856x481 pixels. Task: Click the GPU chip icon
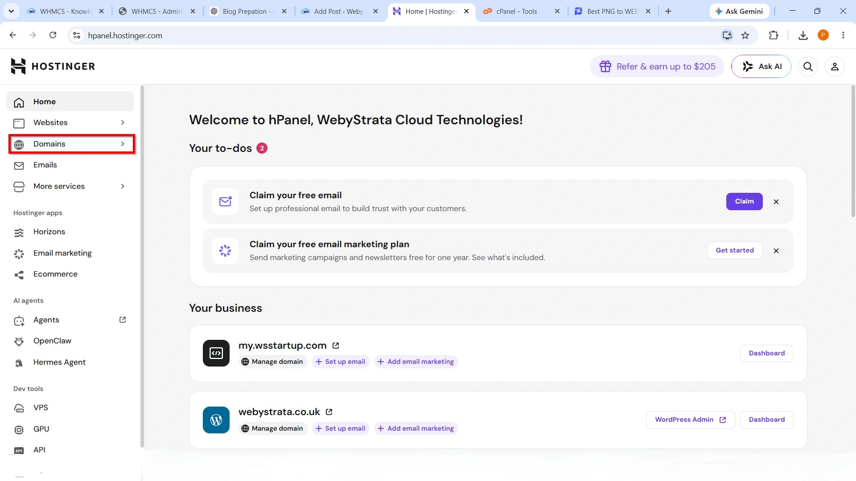click(19, 430)
